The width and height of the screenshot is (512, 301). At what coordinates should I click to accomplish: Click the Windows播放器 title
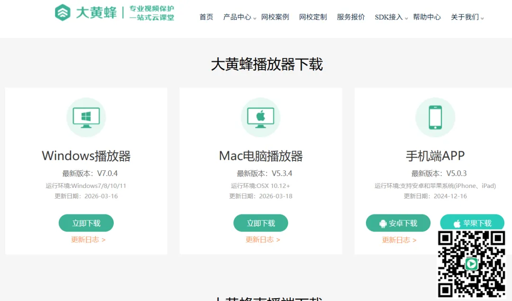tap(86, 156)
